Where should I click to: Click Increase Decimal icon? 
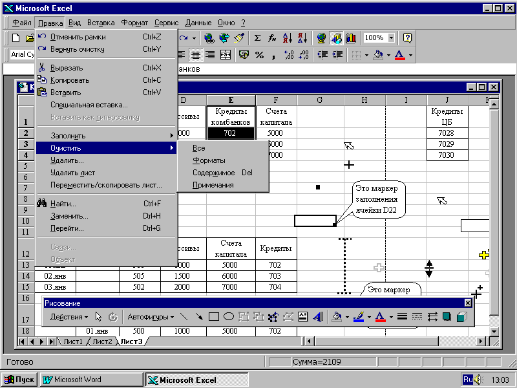[x=289, y=55]
